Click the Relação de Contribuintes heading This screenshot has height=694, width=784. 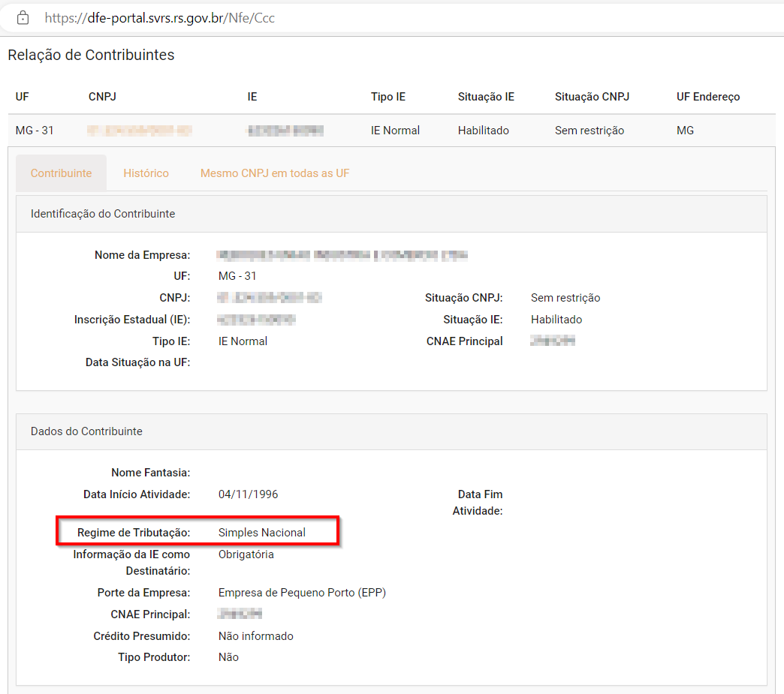(x=91, y=55)
